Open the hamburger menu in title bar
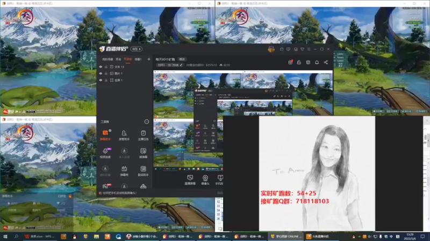 click(309, 49)
